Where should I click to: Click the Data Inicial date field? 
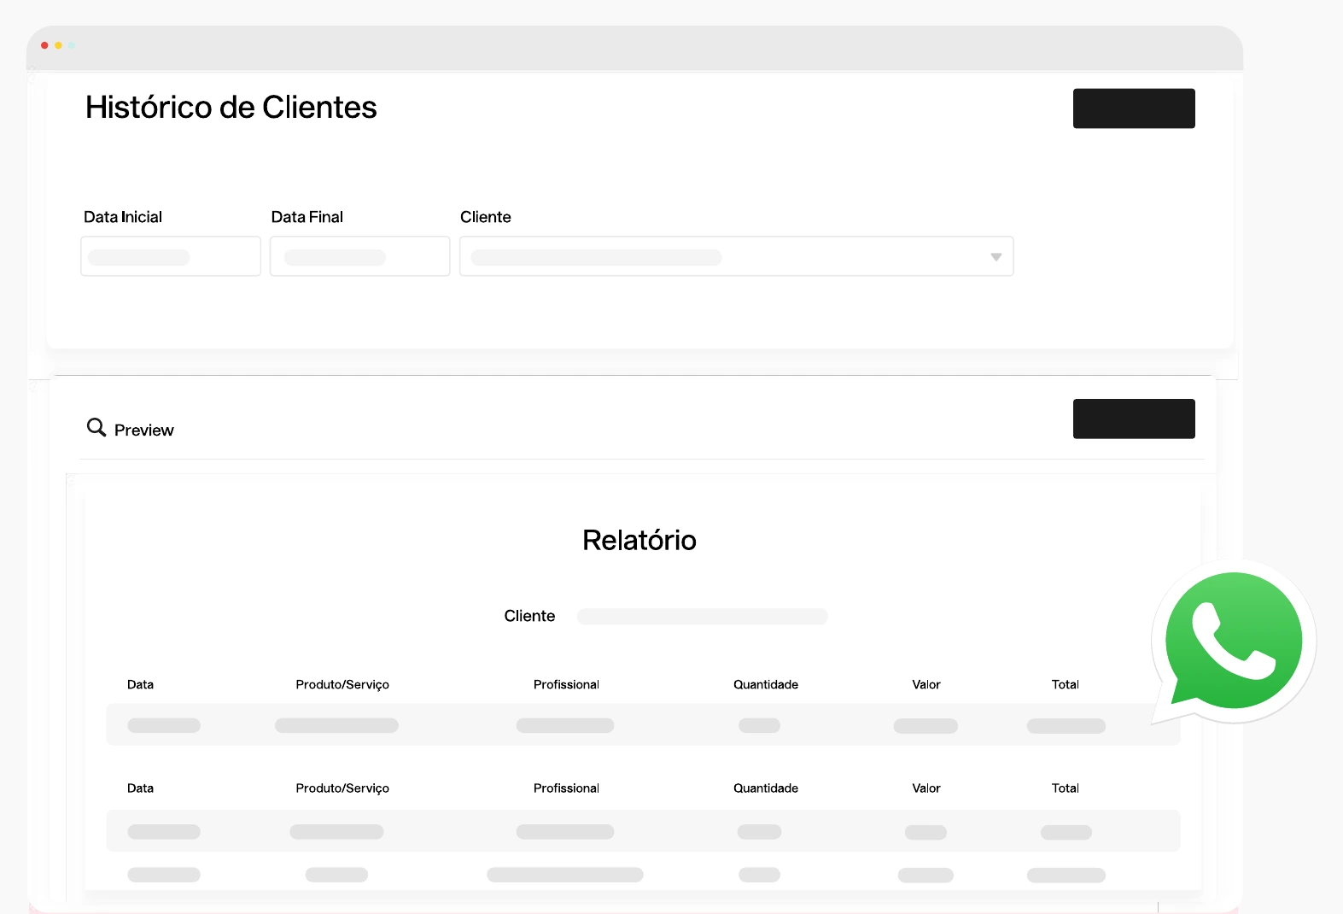coord(171,256)
